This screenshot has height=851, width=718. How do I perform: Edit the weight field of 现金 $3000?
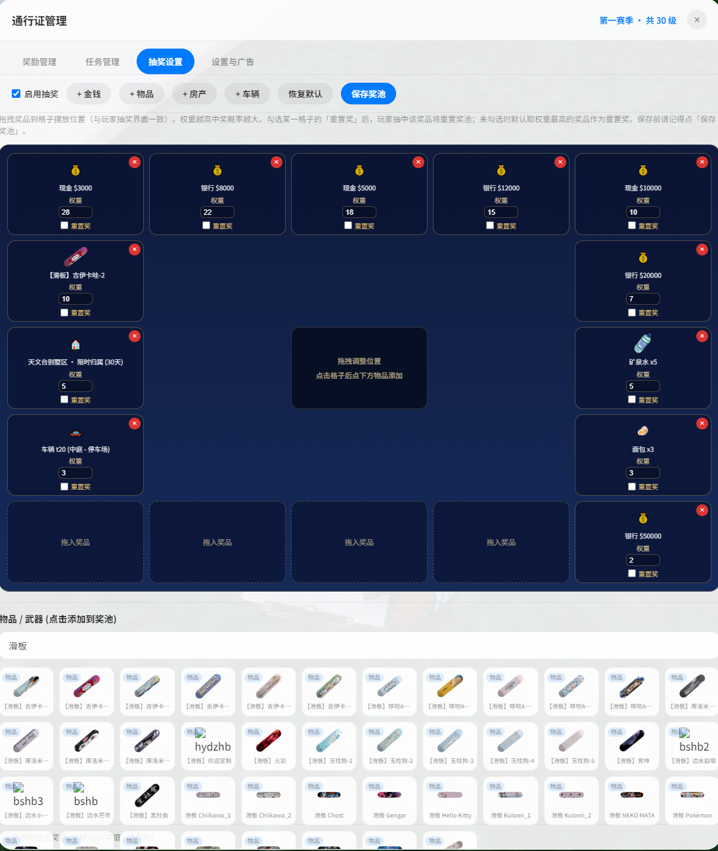point(76,212)
